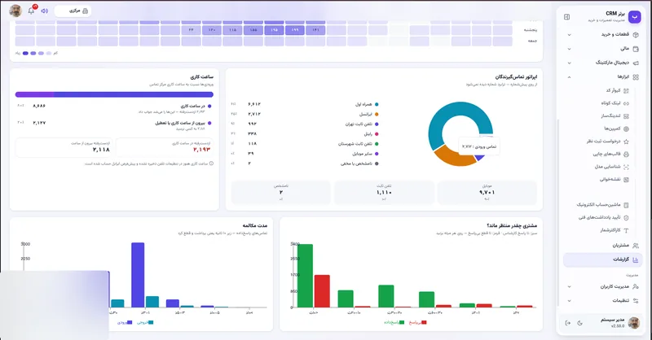The width and height of the screenshot is (652, 340).
Task: Expand the 'دیجیتال مارکتینگ' sidebar section
Action: click(x=603, y=63)
